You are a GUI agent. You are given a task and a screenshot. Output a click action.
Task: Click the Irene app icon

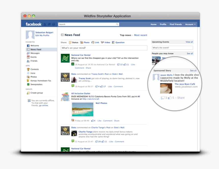pos(28,73)
